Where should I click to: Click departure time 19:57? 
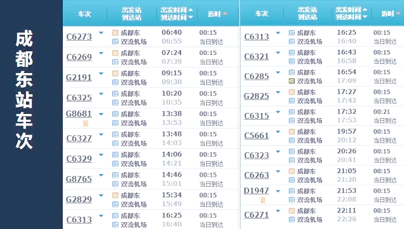pos(346,131)
